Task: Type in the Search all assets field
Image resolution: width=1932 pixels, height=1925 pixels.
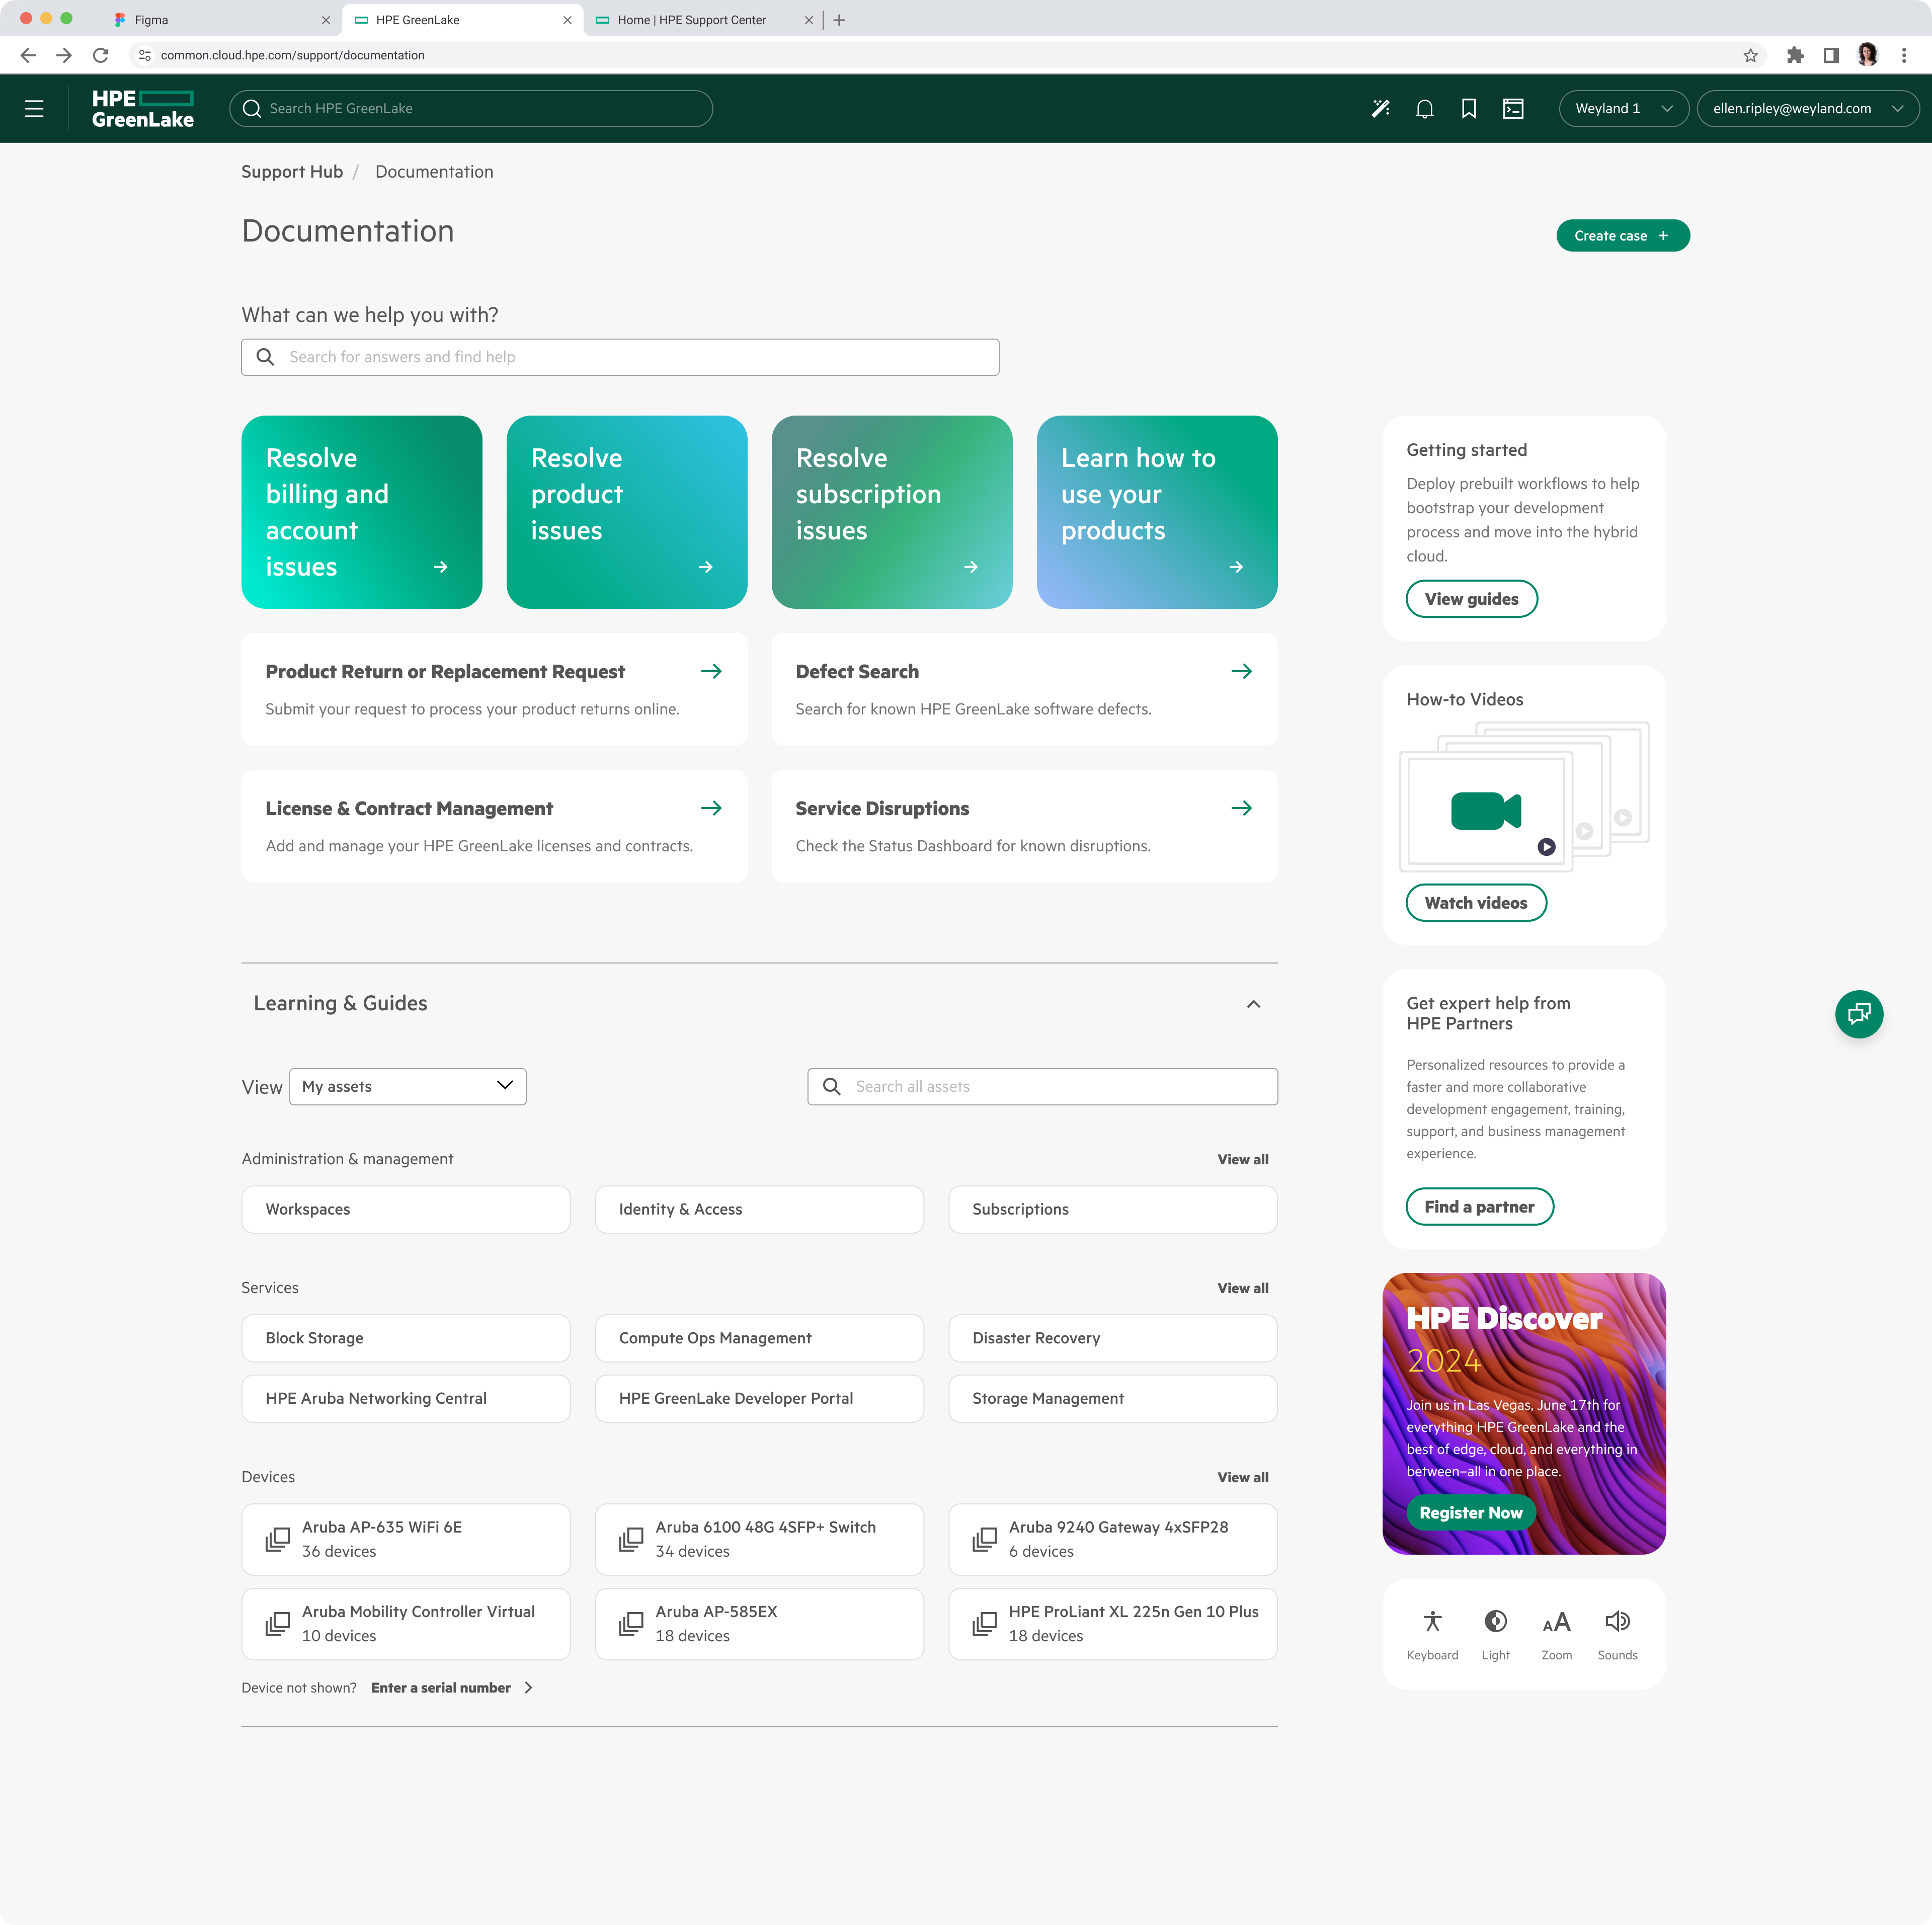Action: point(1041,1086)
